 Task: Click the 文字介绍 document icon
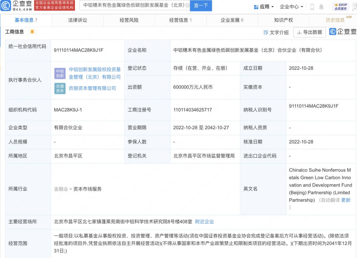266,32
